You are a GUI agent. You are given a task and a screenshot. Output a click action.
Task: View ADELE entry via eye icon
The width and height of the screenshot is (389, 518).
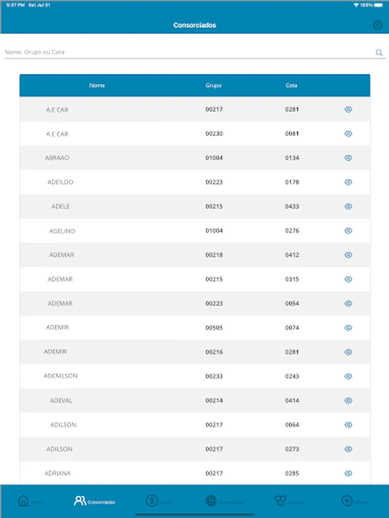point(348,206)
